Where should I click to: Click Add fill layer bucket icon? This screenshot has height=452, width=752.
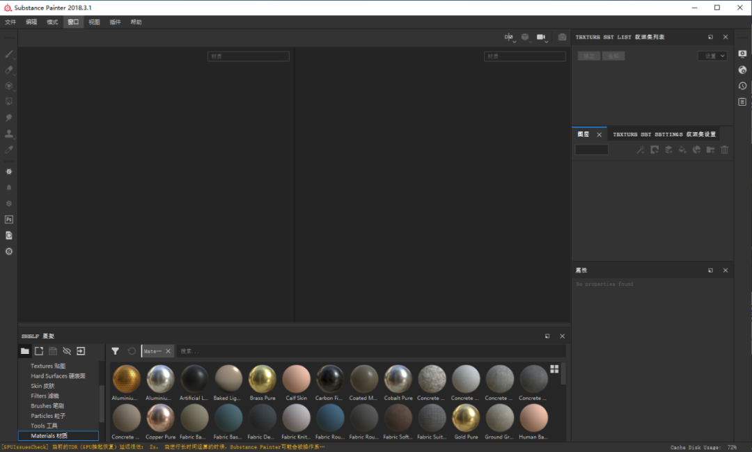click(682, 150)
